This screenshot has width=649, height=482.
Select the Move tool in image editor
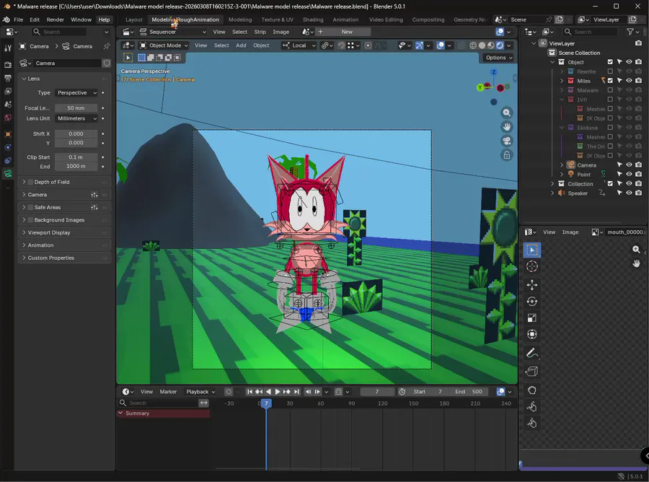click(532, 285)
